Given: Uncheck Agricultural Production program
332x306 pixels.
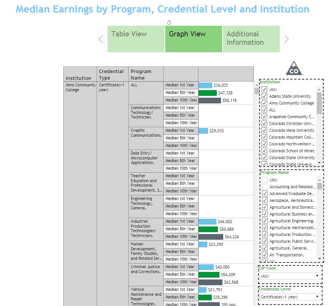Looking at the screenshot, I should pos(265,234).
